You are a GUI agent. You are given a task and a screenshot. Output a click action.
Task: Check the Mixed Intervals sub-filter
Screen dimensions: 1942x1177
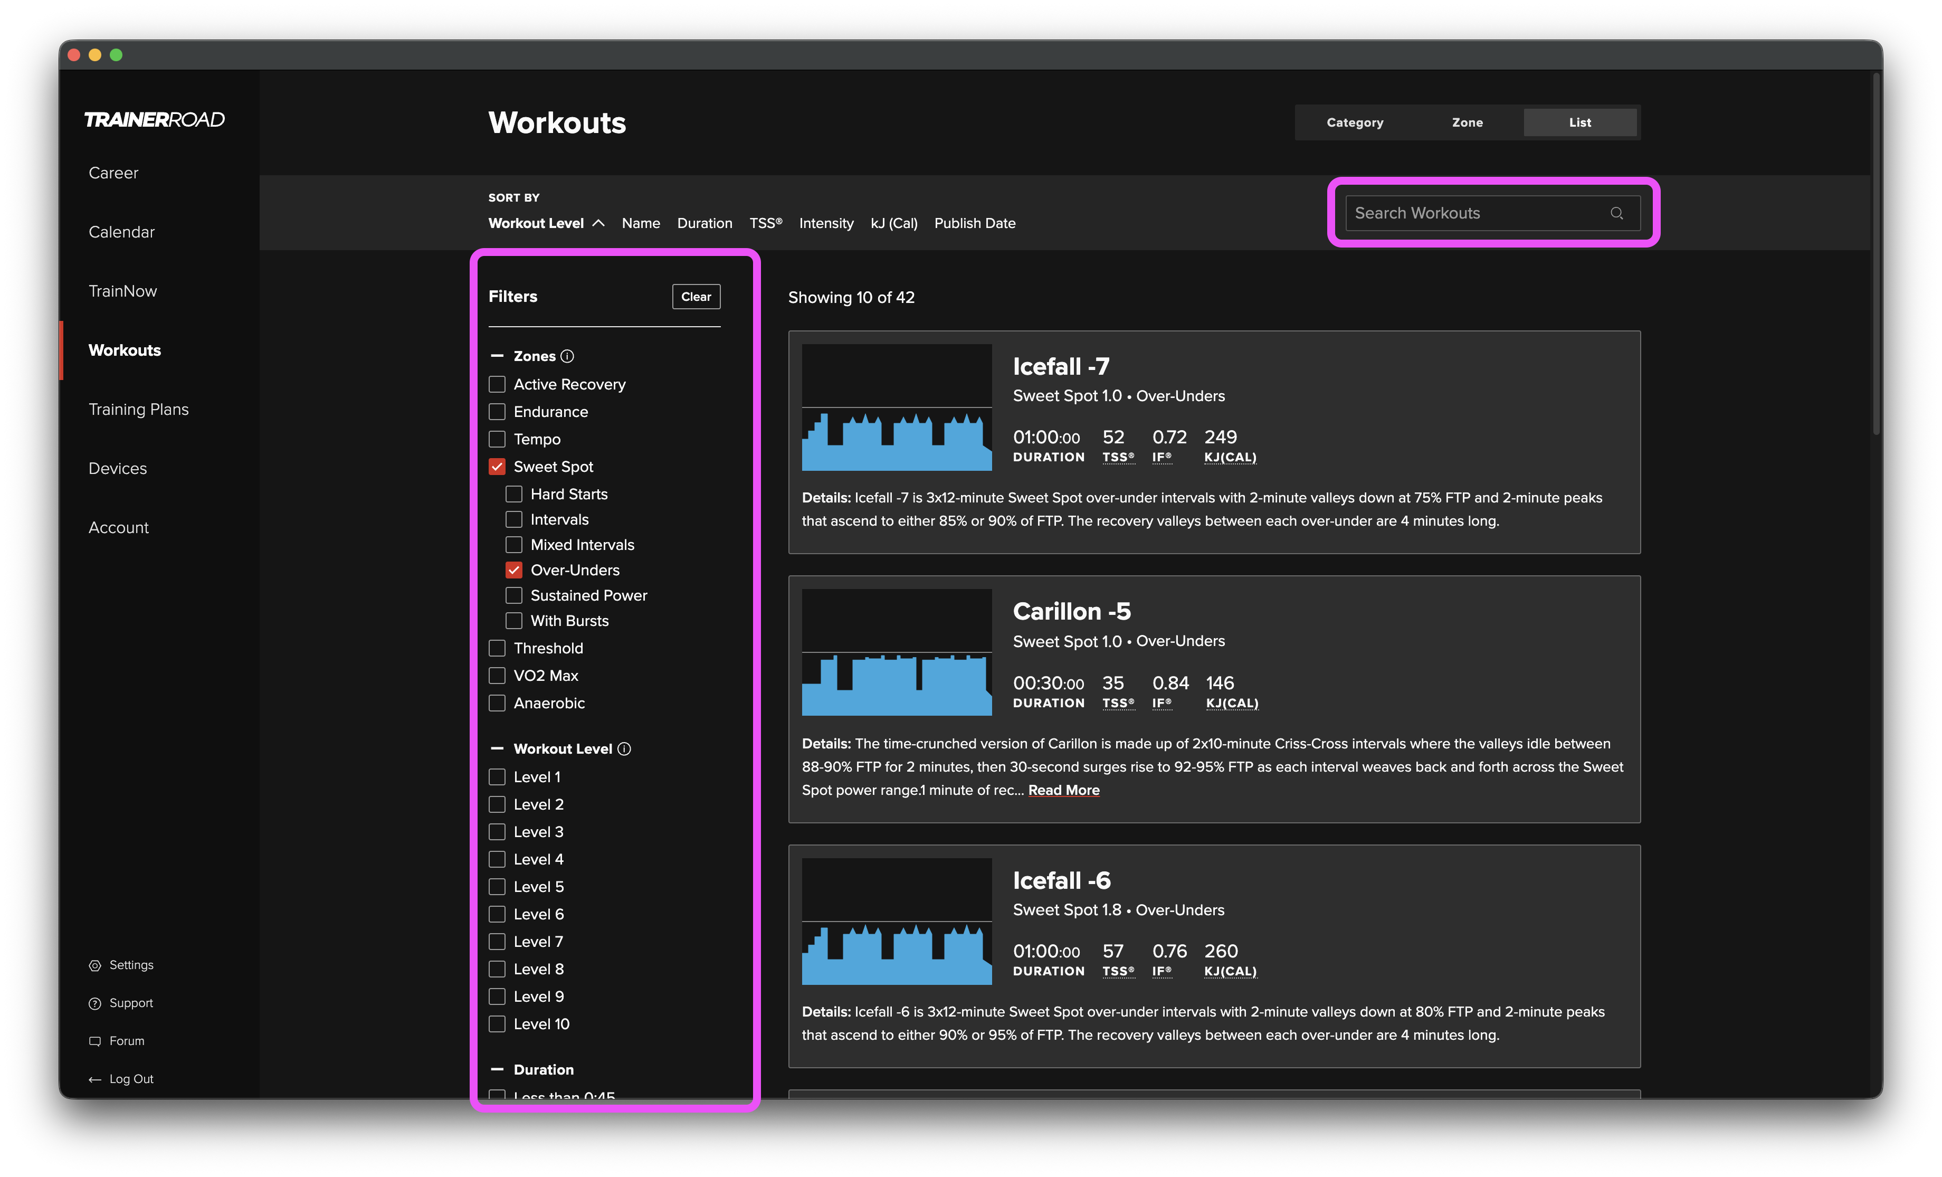point(514,545)
